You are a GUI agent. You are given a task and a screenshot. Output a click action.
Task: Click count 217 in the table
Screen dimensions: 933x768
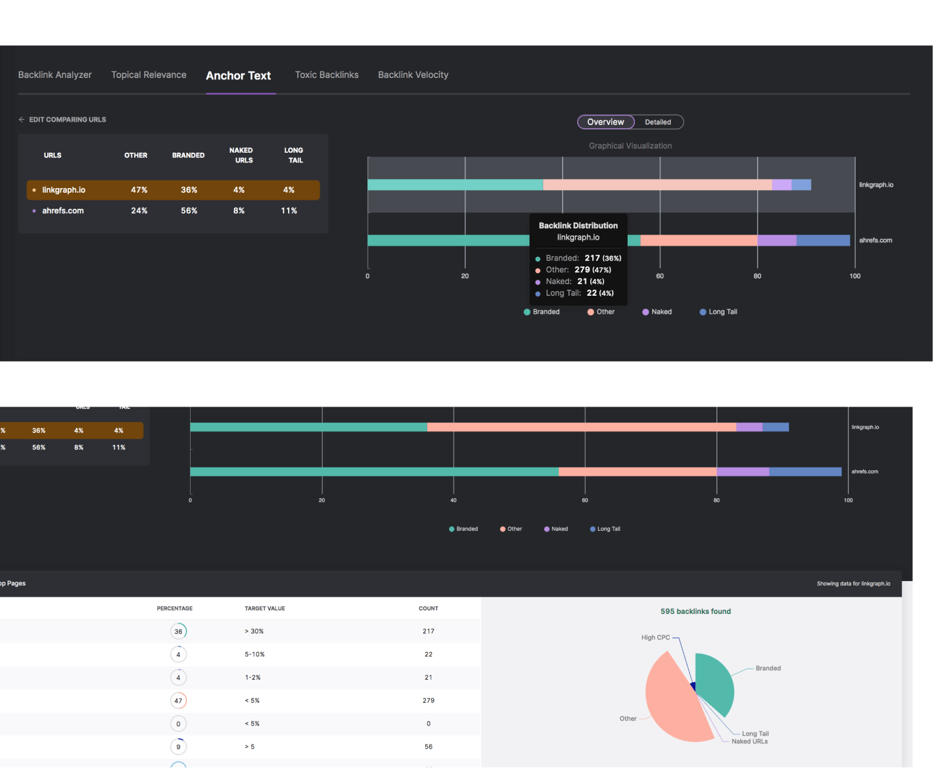coord(428,631)
